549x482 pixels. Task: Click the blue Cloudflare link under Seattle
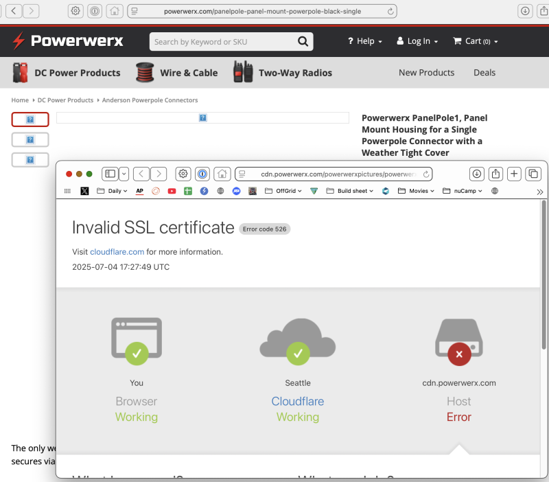tap(298, 401)
